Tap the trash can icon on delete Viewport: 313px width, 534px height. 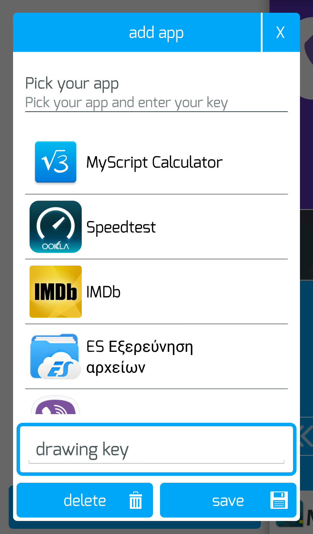[135, 500]
